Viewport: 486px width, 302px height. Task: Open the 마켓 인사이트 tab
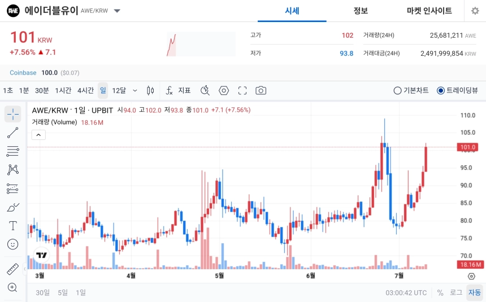[x=429, y=11]
